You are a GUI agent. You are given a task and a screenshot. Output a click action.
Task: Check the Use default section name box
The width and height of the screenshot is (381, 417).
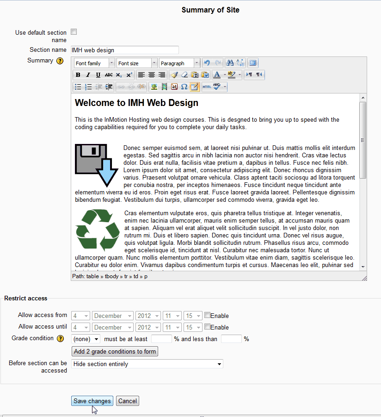coord(74,32)
